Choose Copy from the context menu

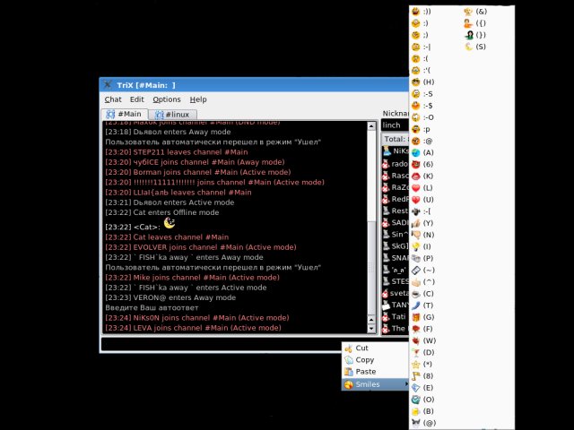(x=376, y=360)
